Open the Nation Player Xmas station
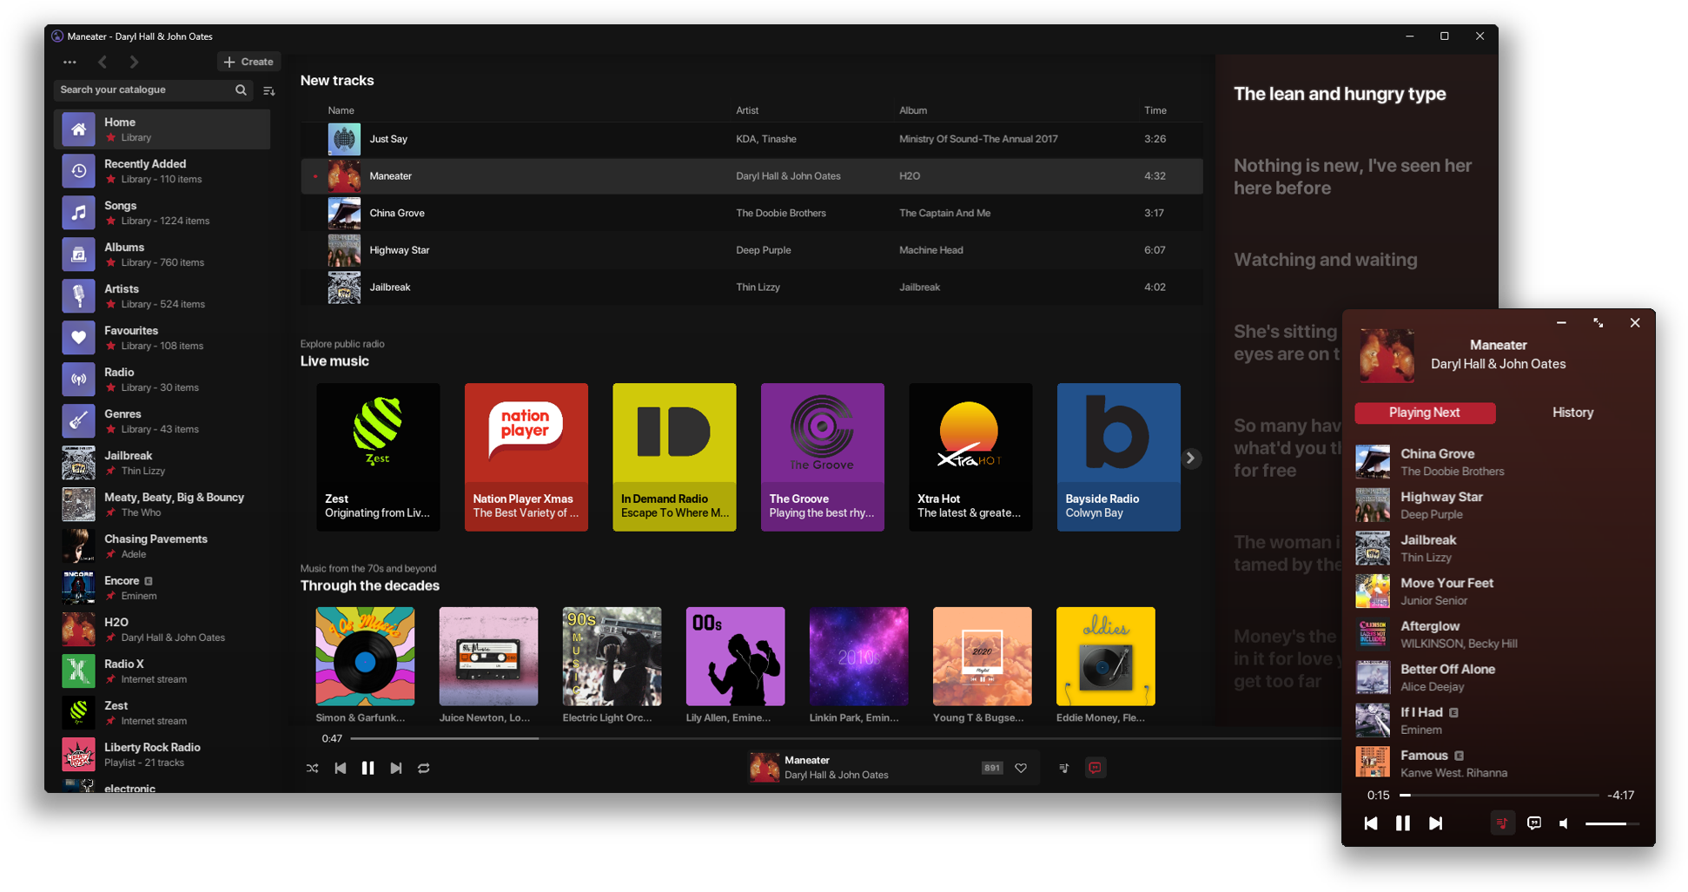The height and width of the screenshot is (892, 1688). click(526, 457)
